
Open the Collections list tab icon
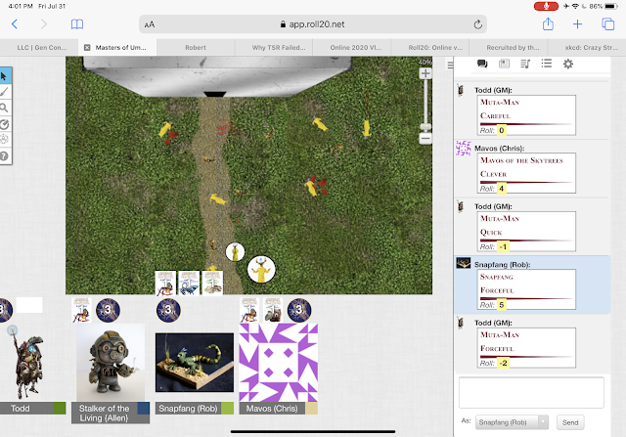547,64
